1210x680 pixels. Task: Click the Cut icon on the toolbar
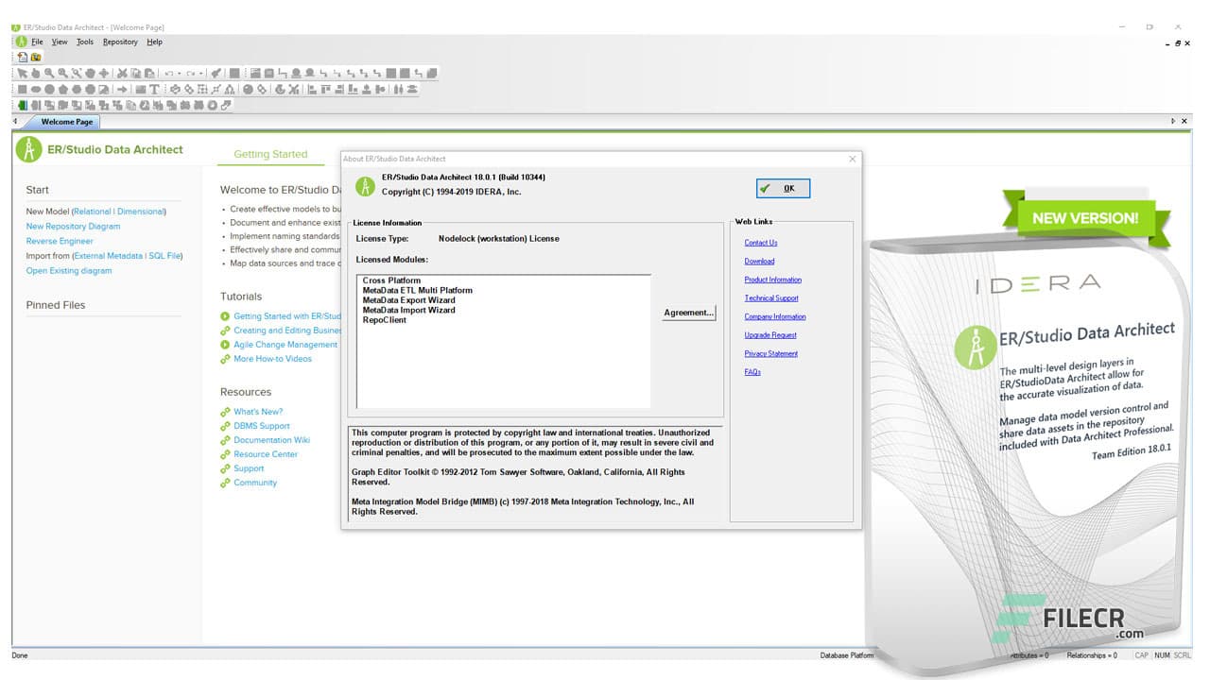click(x=122, y=72)
